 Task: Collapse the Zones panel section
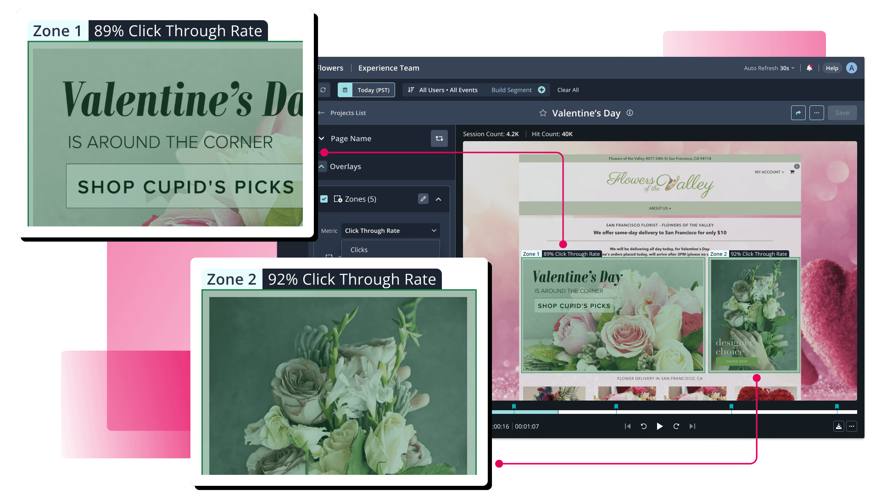[x=439, y=198]
